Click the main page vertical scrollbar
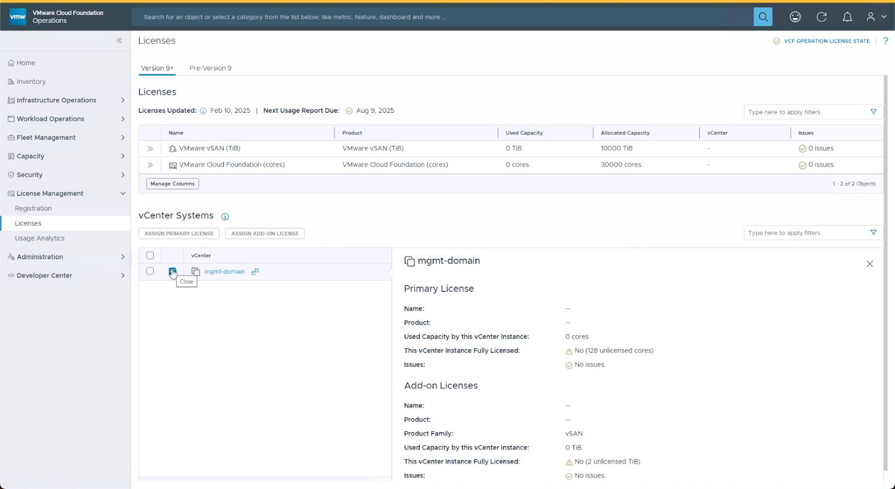This screenshot has height=489, width=895. click(x=885, y=273)
